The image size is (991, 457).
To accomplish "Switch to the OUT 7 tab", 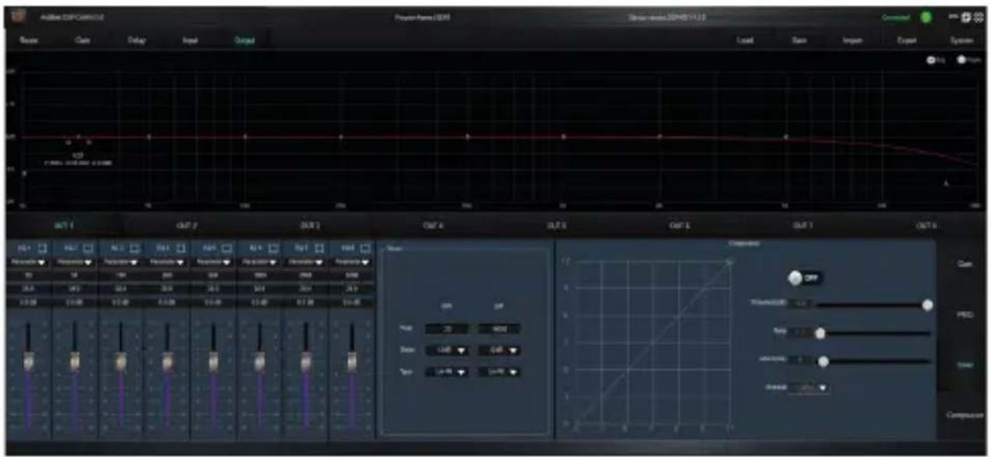I will coord(802,224).
